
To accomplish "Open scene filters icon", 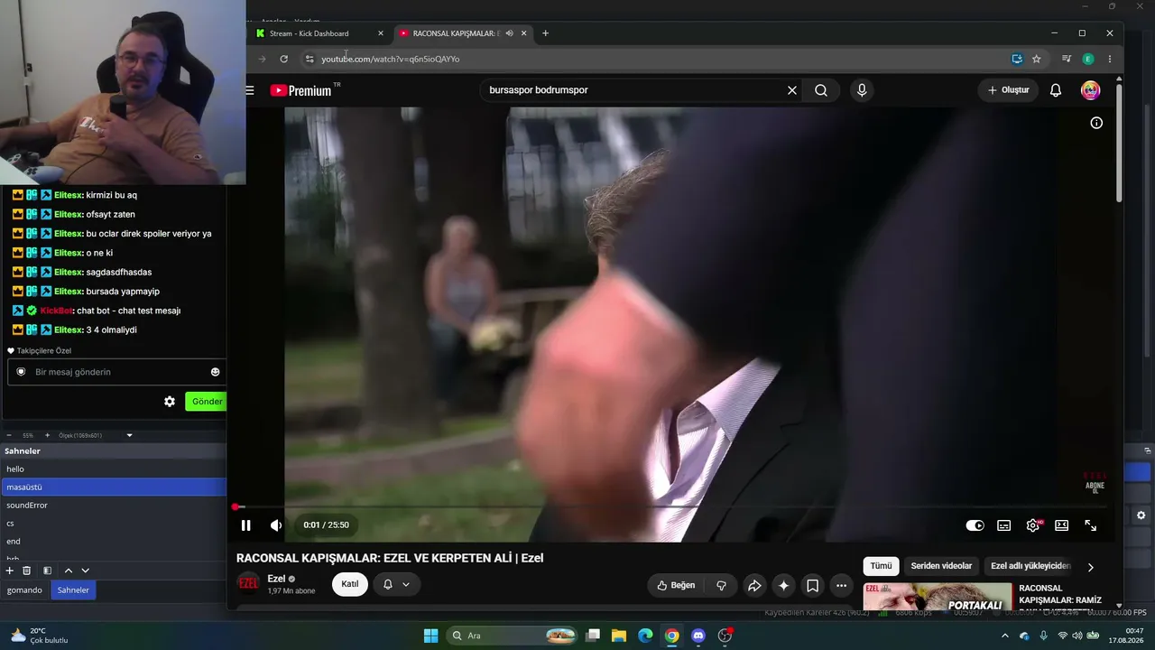I will [47, 571].
